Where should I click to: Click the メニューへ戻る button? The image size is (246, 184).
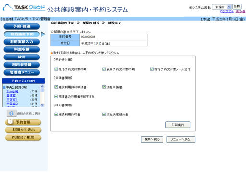point(181,139)
